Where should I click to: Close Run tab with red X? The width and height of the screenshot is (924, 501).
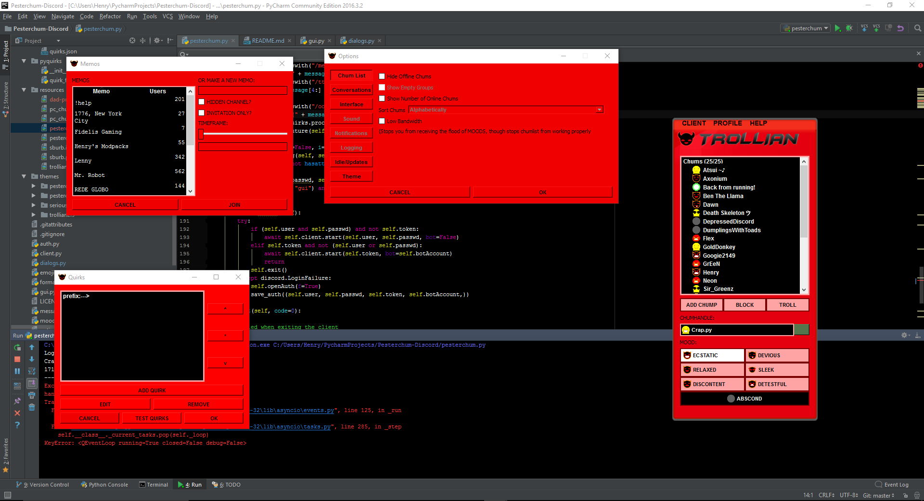(x=17, y=413)
